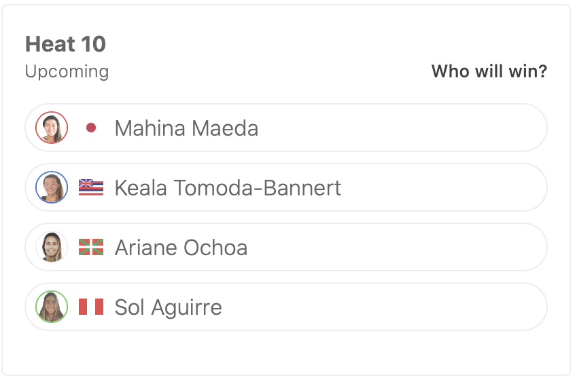
Task: Click the Sol Aguirre name text
Action: [168, 307]
